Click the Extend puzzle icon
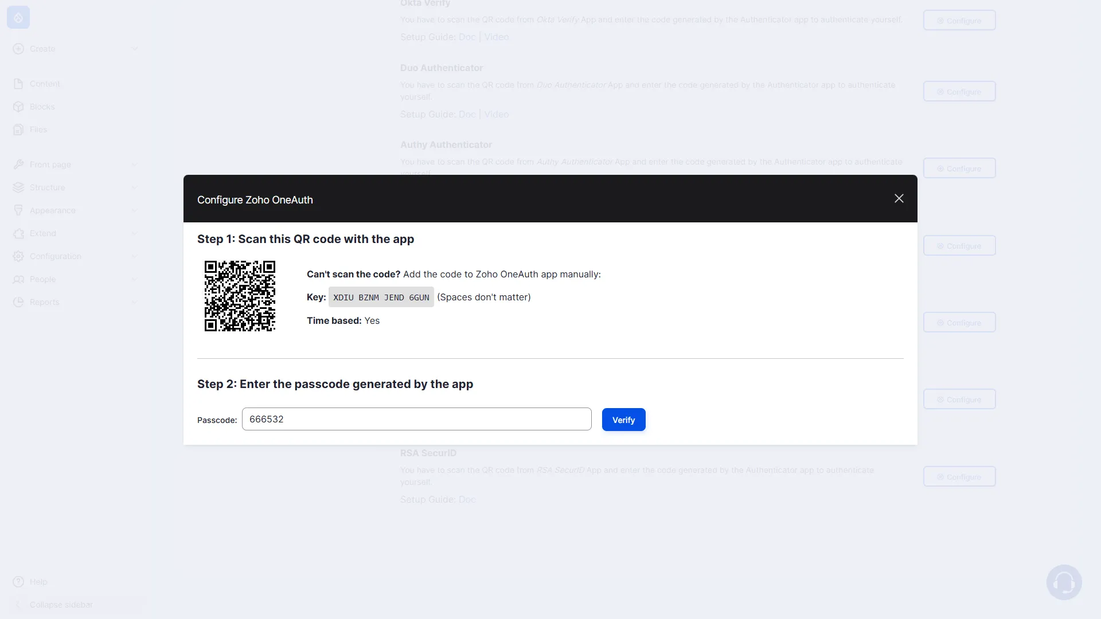Viewport: 1101px width, 619px height. [x=18, y=233]
